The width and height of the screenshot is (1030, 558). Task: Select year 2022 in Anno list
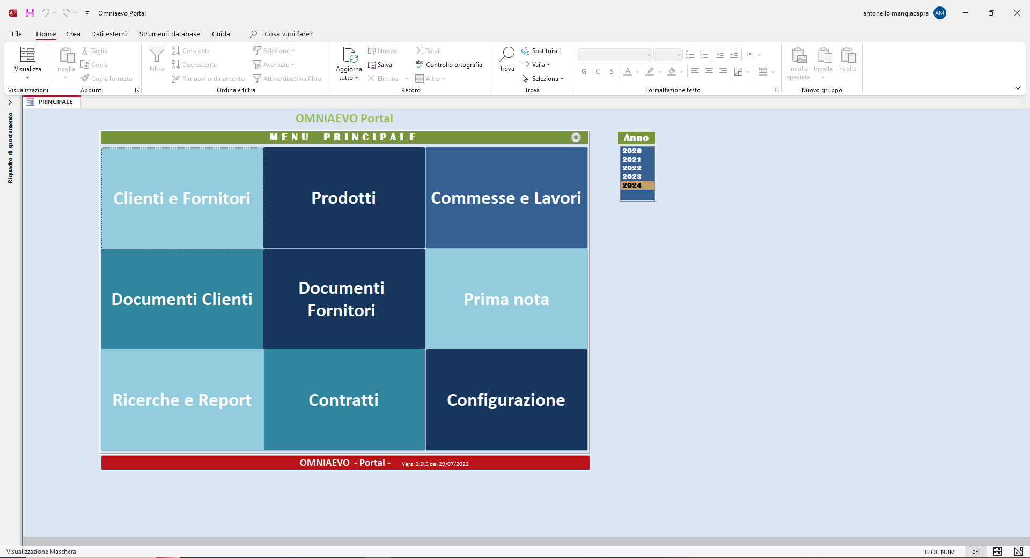pos(637,168)
